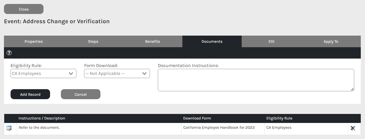The height and width of the screenshot is (139, 365).
Task: Edit the 'Refer to the document' record icon
Action: click(9, 128)
